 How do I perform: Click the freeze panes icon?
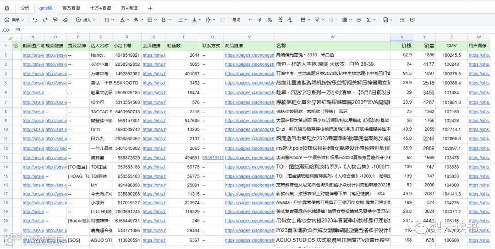(303, 20)
